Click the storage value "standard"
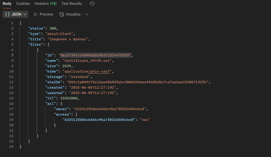Image resolution: width=271 pixels, height=157 pixels. [79, 77]
